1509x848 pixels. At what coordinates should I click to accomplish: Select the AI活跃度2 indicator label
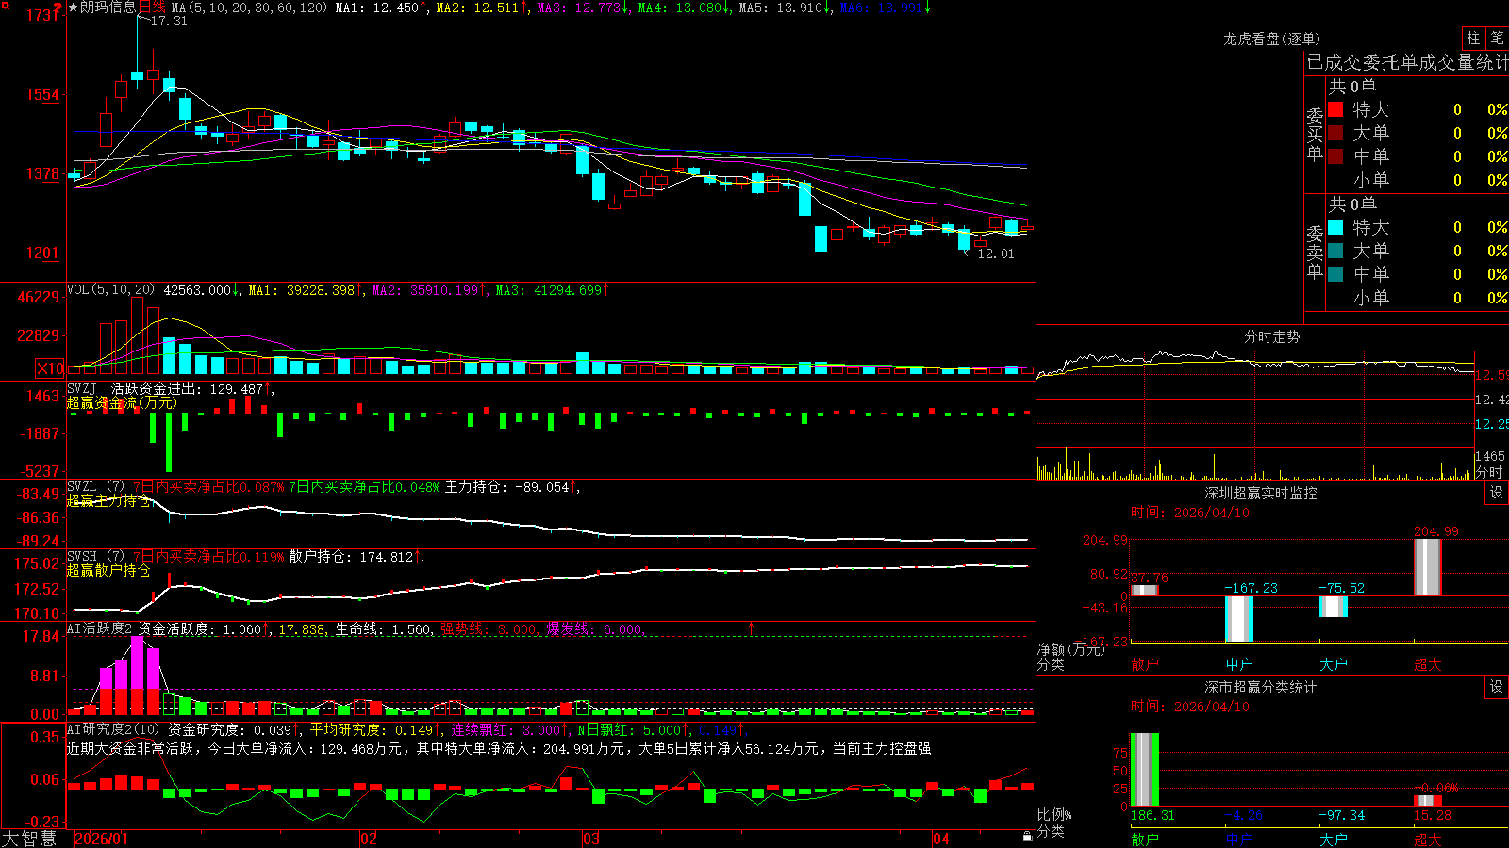click(x=100, y=628)
